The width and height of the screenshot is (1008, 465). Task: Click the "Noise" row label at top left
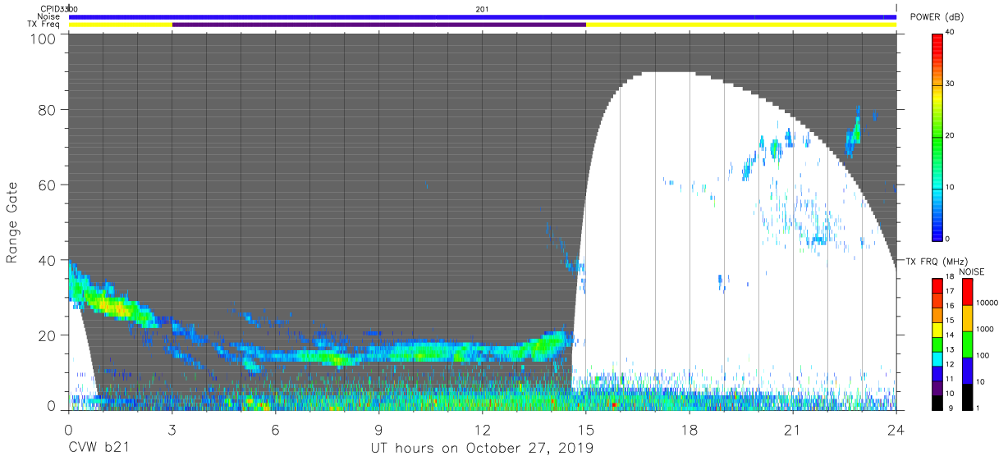click(48, 16)
